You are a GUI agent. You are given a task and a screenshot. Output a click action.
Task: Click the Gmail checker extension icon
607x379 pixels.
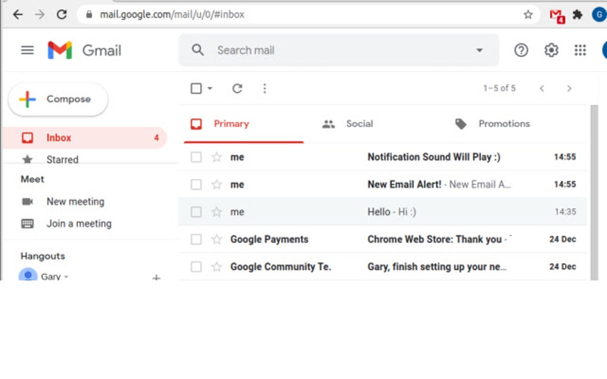(556, 15)
